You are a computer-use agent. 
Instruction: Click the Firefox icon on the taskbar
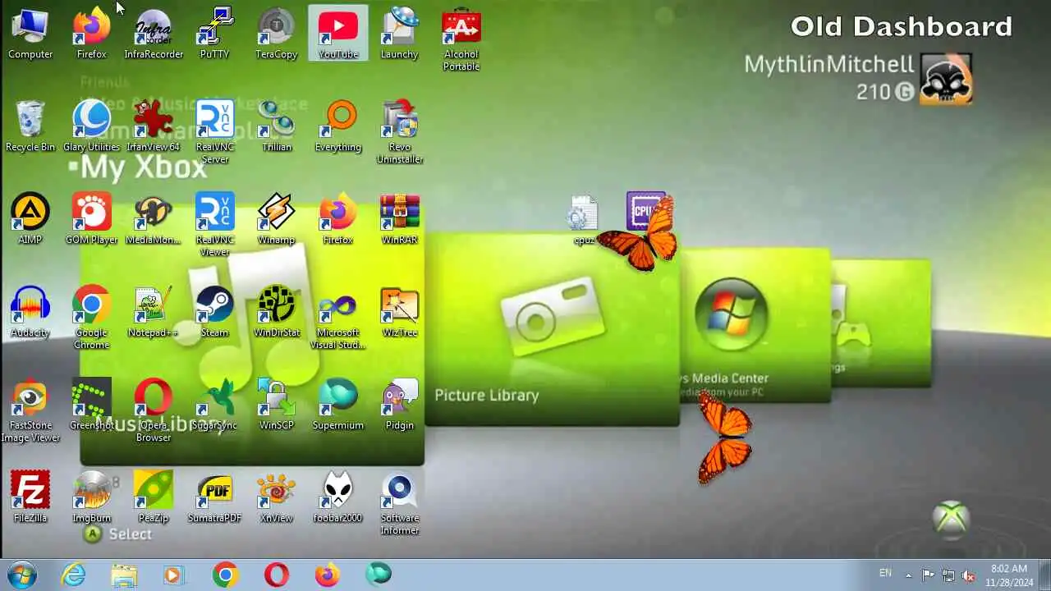click(x=328, y=575)
